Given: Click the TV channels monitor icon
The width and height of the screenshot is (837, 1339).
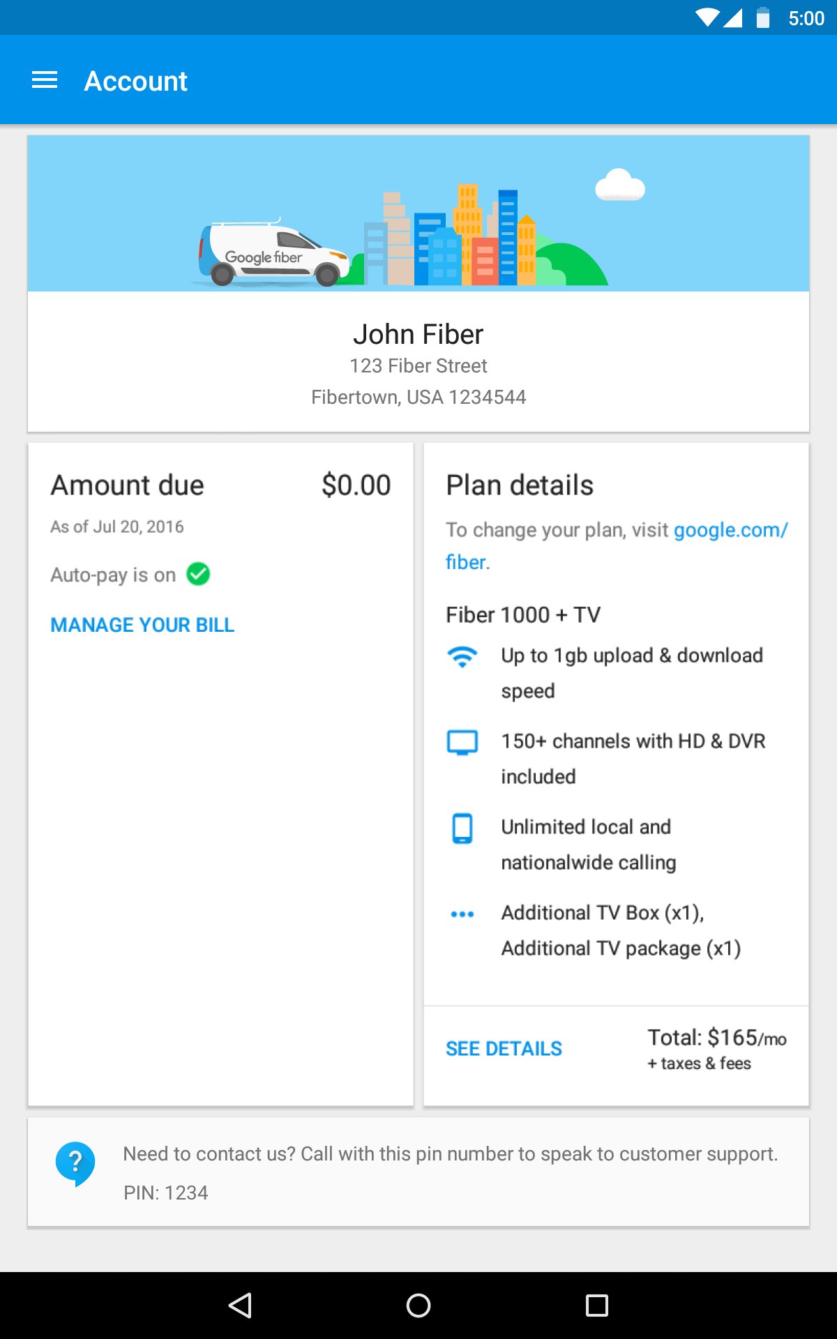Looking at the screenshot, I should click(x=462, y=742).
